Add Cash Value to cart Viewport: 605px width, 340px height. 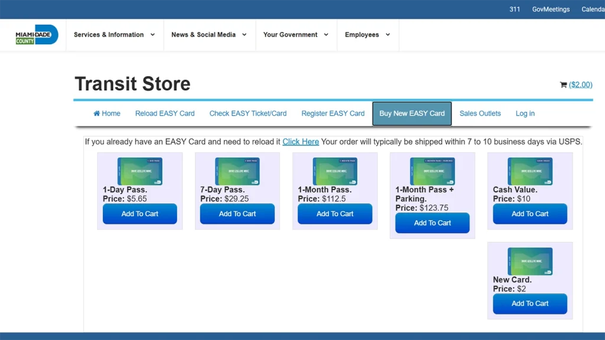[530, 214]
